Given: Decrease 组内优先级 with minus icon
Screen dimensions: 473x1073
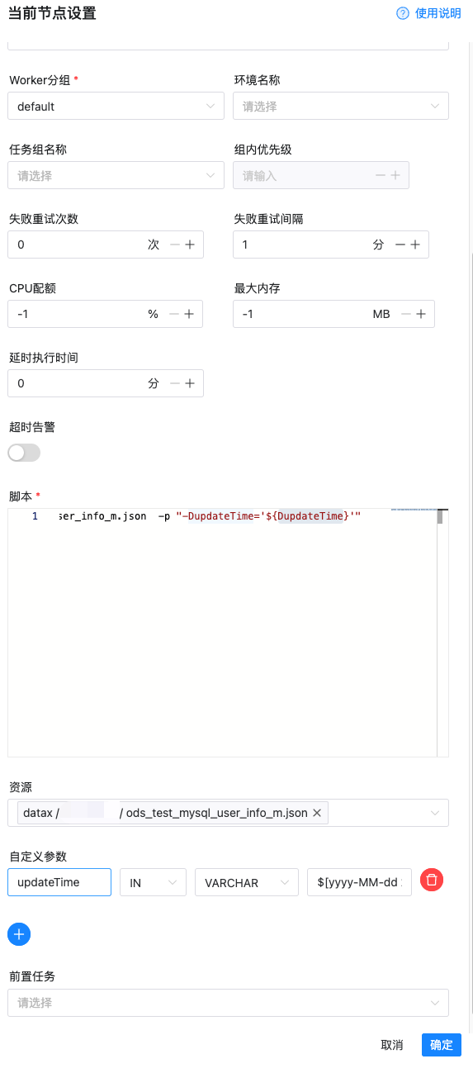Looking at the screenshot, I should [381, 176].
